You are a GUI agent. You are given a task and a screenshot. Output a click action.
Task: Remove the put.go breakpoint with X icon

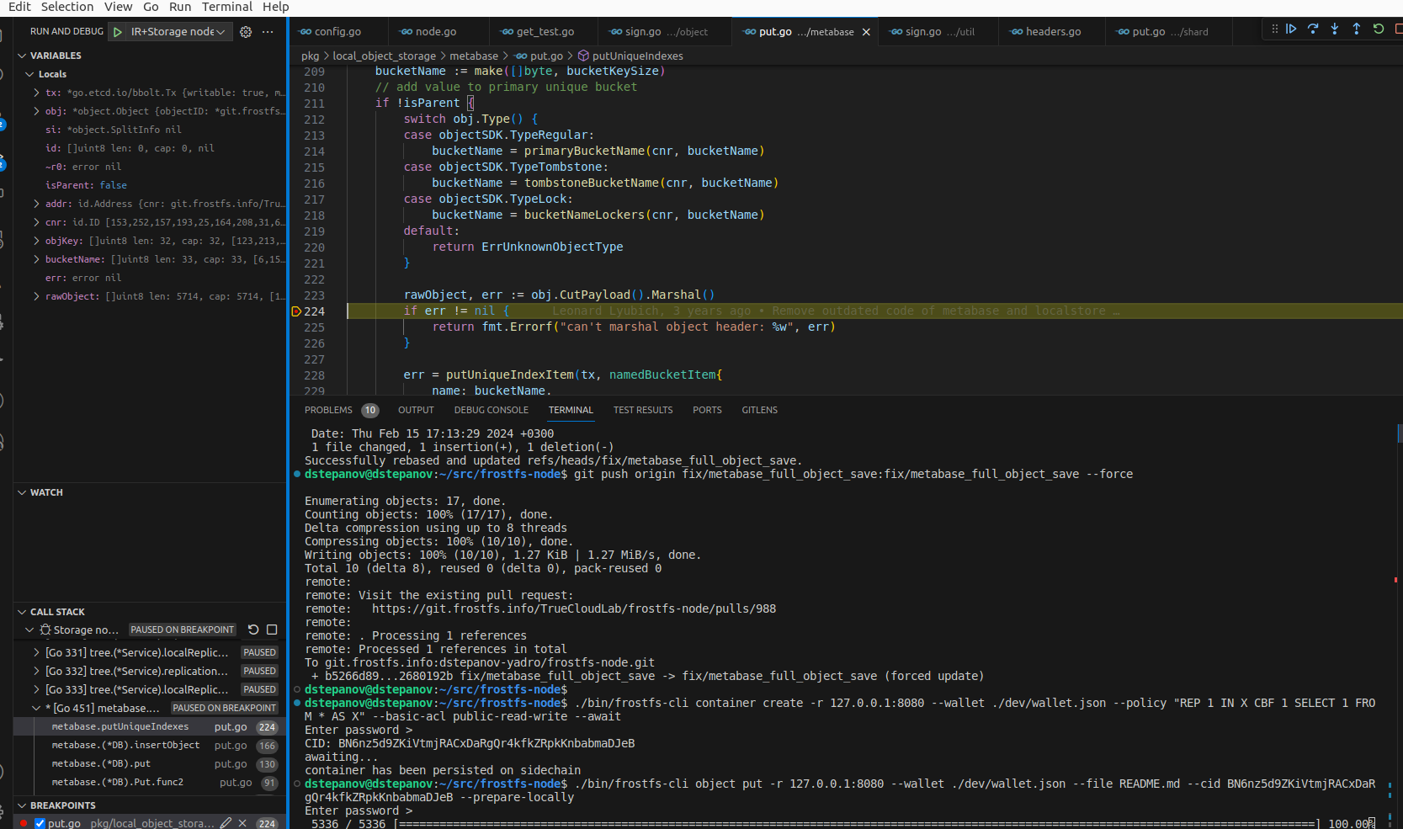tap(242, 823)
